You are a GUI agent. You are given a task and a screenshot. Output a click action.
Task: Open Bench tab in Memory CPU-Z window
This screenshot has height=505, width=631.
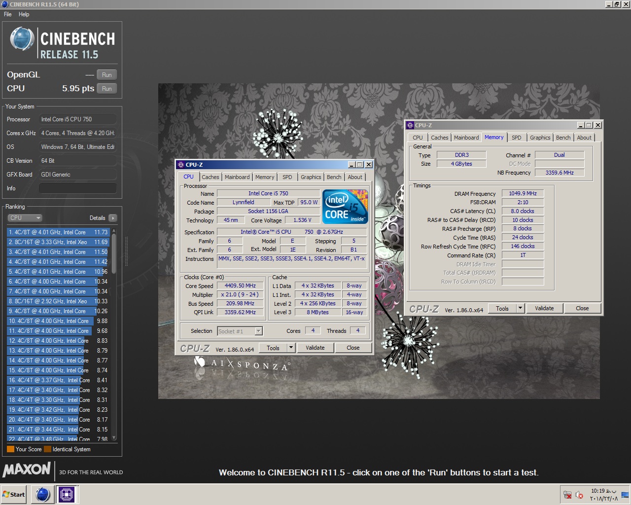(563, 138)
